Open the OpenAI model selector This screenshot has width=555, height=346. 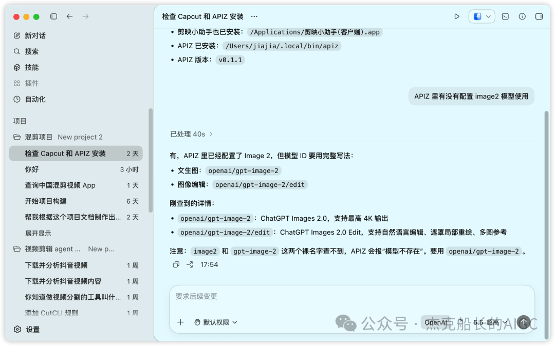(x=436, y=322)
